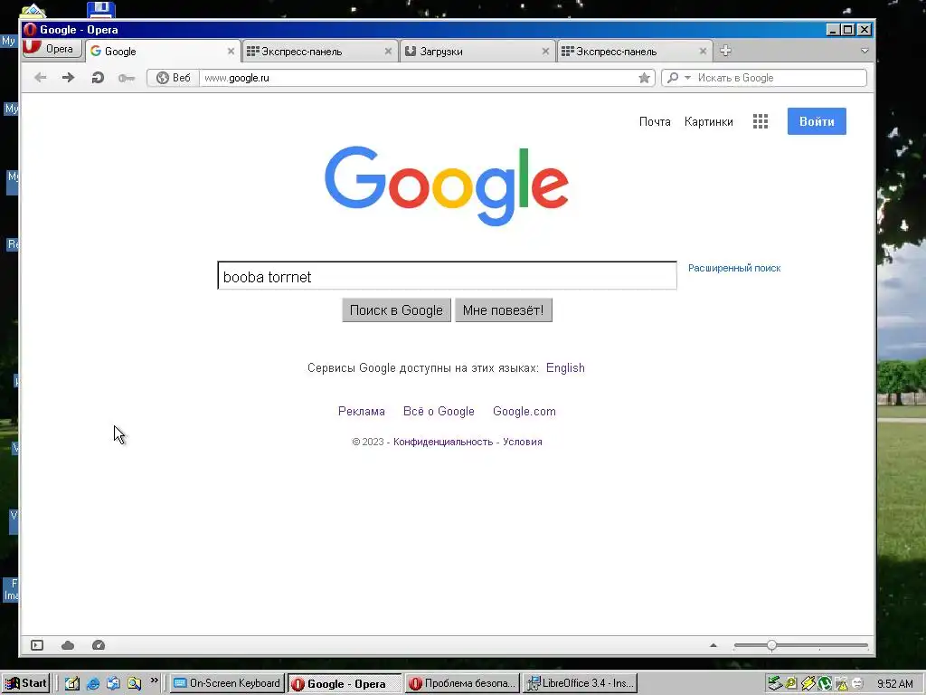Click the first quick launch notepad icon

point(72,684)
